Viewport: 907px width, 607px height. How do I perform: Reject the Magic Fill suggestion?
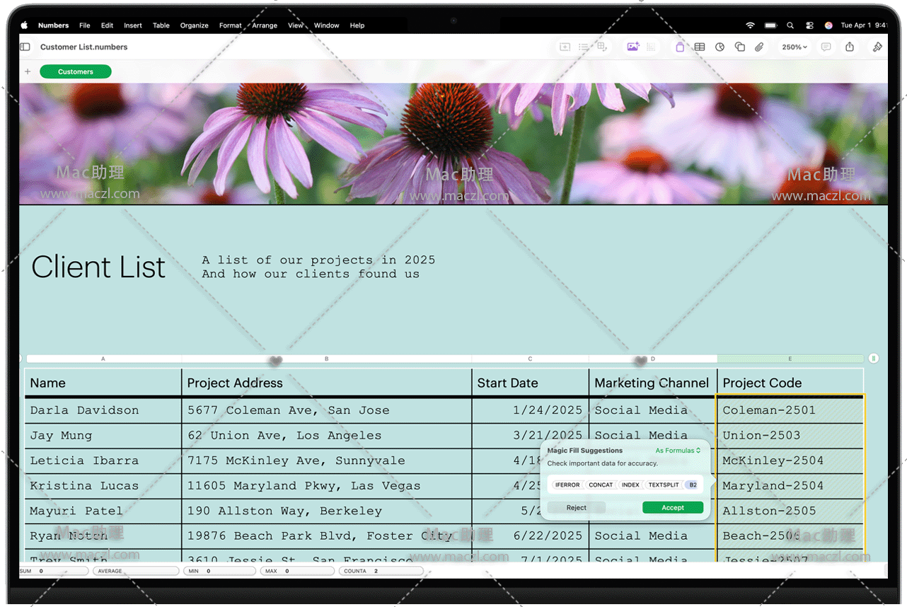[x=576, y=507]
